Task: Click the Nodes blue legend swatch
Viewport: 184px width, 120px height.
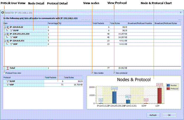Action: click(x=168, y=85)
